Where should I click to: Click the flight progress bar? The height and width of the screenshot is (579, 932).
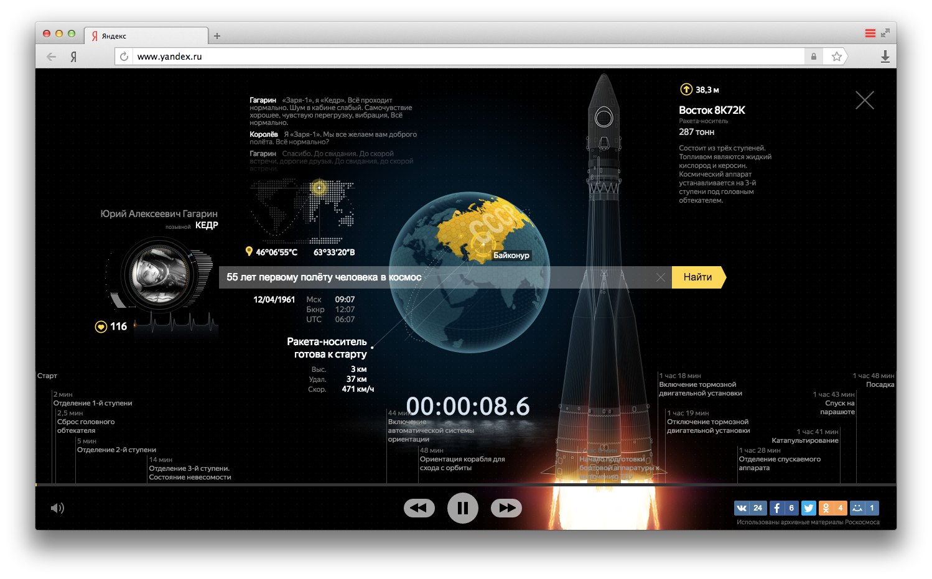(x=465, y=484)
